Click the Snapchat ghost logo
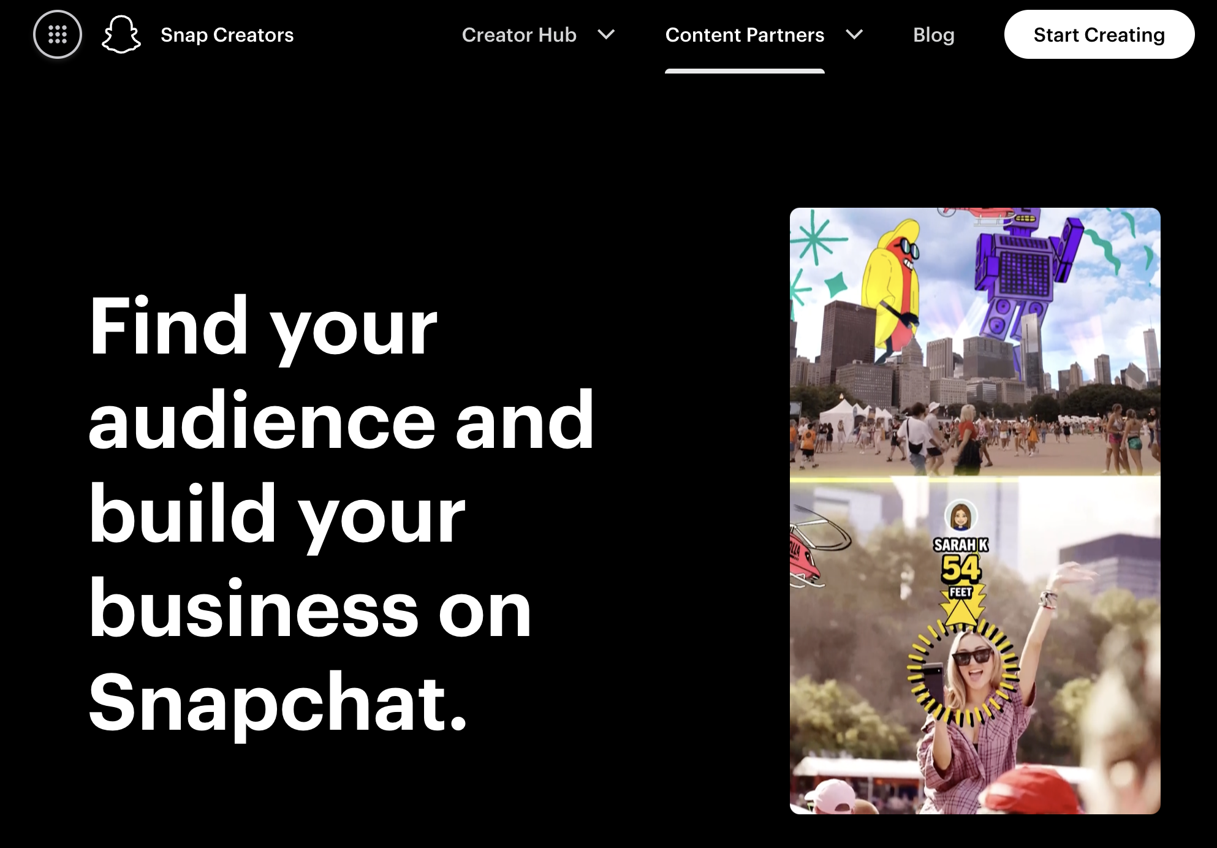Screen dimensions: 1217x848 [x=121, y=35]
